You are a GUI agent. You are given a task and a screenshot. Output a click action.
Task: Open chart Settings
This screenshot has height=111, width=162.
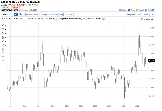click(x=44, y=14)
